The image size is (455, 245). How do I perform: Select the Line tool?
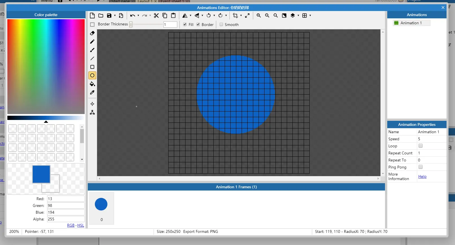tap(92, 58)
